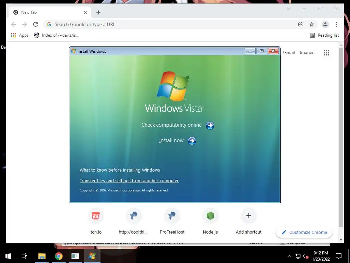350x263 pixels.
Task: Open the Index of /~dartz bookmark
Action: tap(56, 35)
